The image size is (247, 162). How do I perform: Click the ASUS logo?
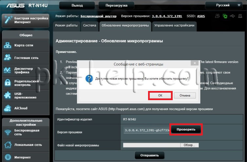pyautogui.click(x=15, y=6)
